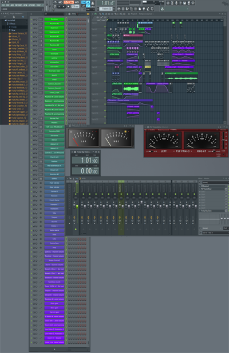Select the Zoom tool in the Playlist toolbar
The image size is (229, 353).
click(121, 14)
